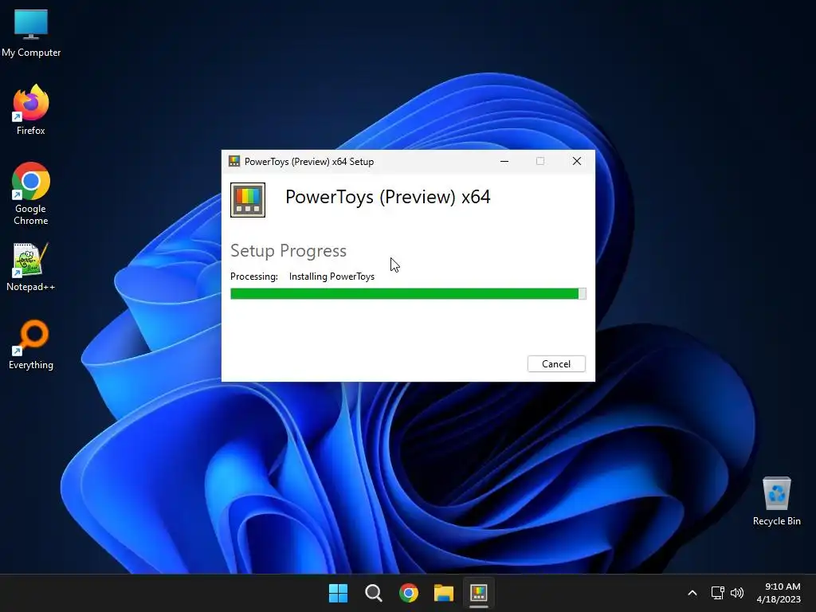The height and width of the screenshot is (612, 816).
Task: Close the PowerToys Setup window
Action: (x=577, y=161)
